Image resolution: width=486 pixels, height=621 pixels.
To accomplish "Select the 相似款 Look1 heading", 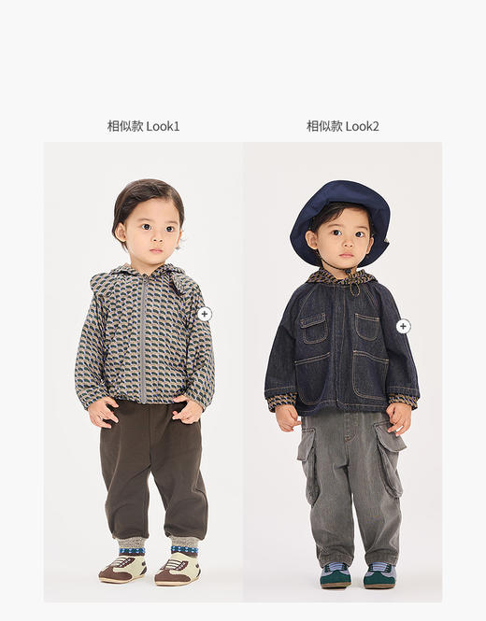I will (143, 126).
